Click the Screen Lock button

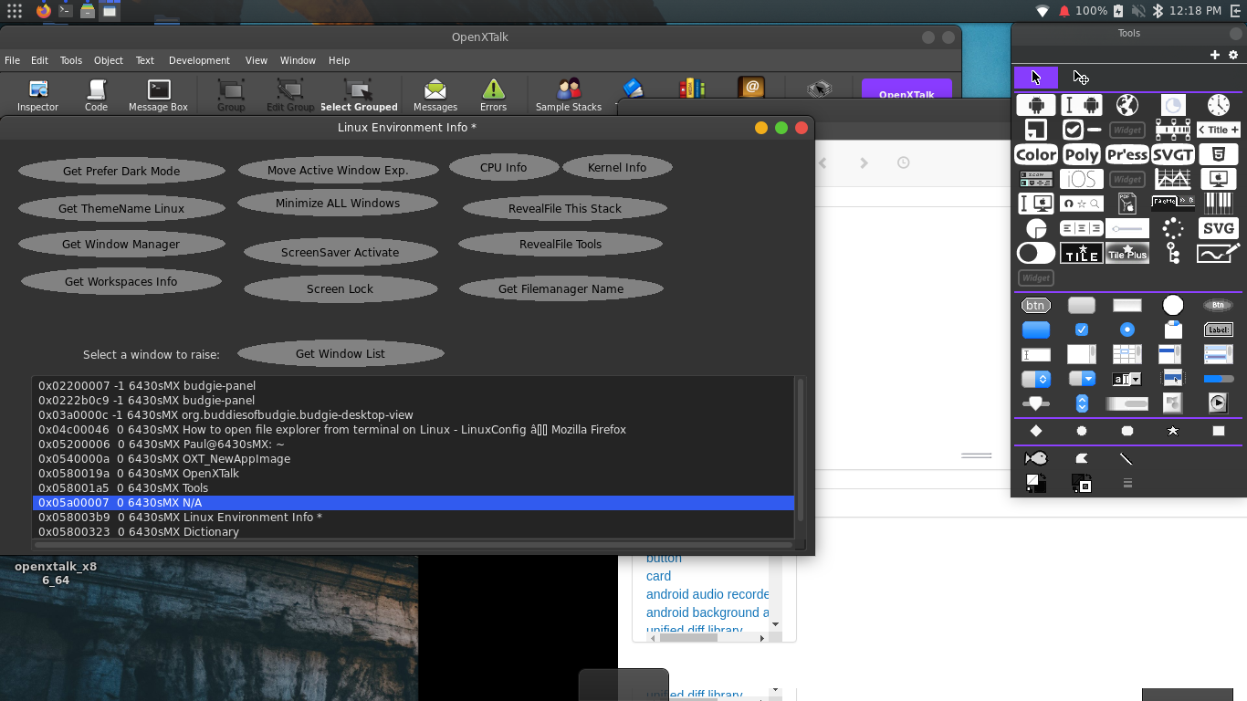(x=341, y=288)
